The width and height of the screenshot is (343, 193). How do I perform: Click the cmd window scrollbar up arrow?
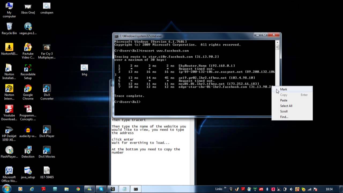click(277, 42)
